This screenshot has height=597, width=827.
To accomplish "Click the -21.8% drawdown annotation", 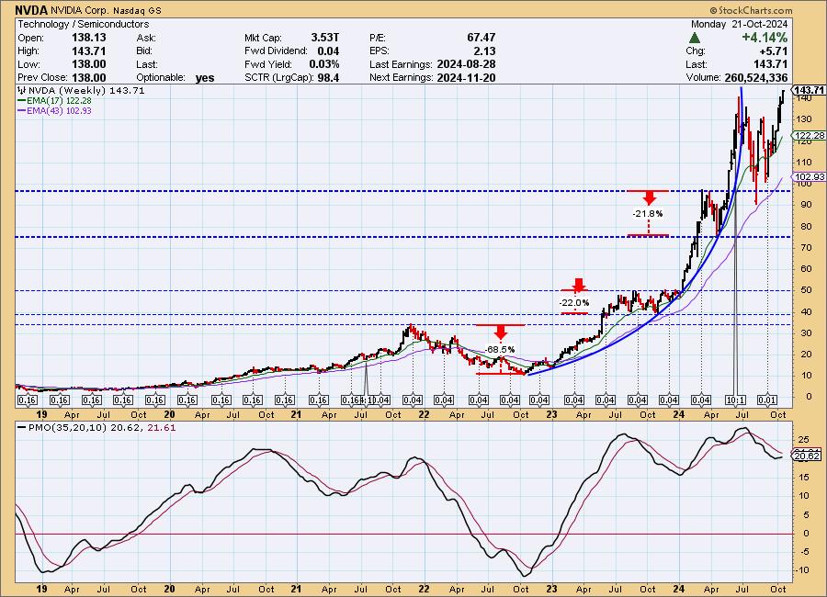I will (x=648, y=214).
